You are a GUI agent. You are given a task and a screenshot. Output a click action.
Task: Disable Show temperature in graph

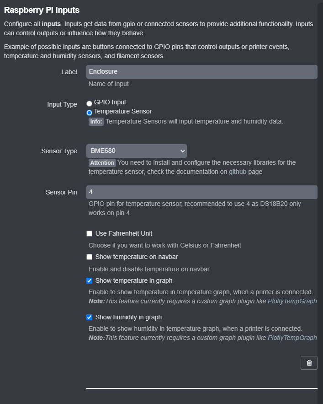tap(89, 280)
